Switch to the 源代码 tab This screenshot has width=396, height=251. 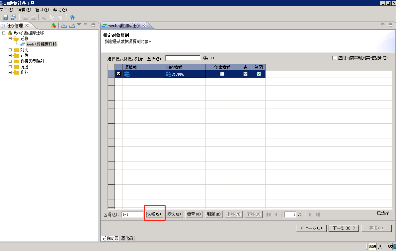[x=127, y=238]
